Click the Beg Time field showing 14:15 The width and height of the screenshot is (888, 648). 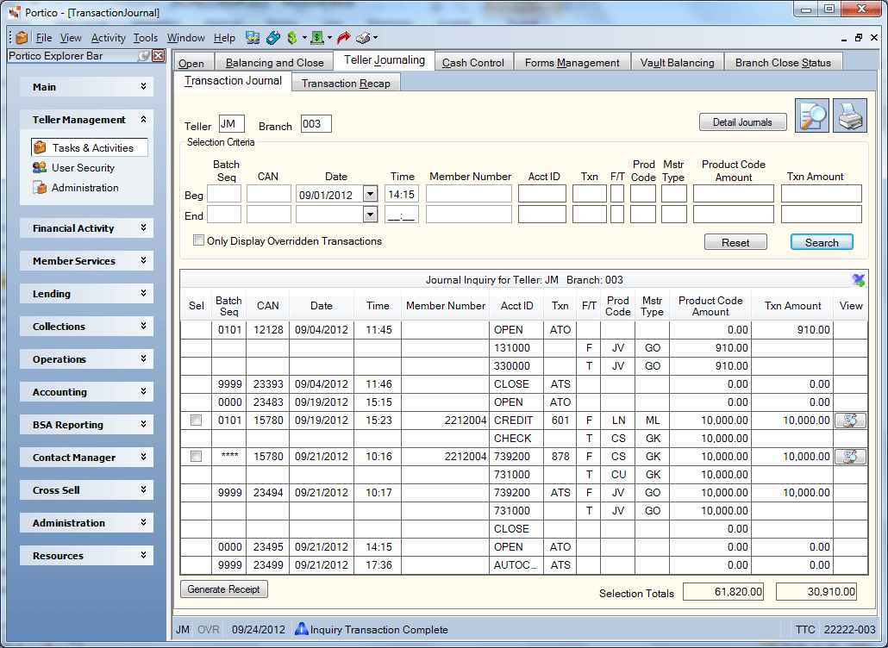(402, 194)
